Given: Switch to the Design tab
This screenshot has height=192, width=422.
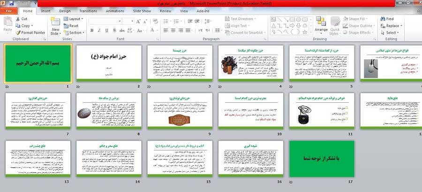Looking at the screenshot, I should pos(65,11).
